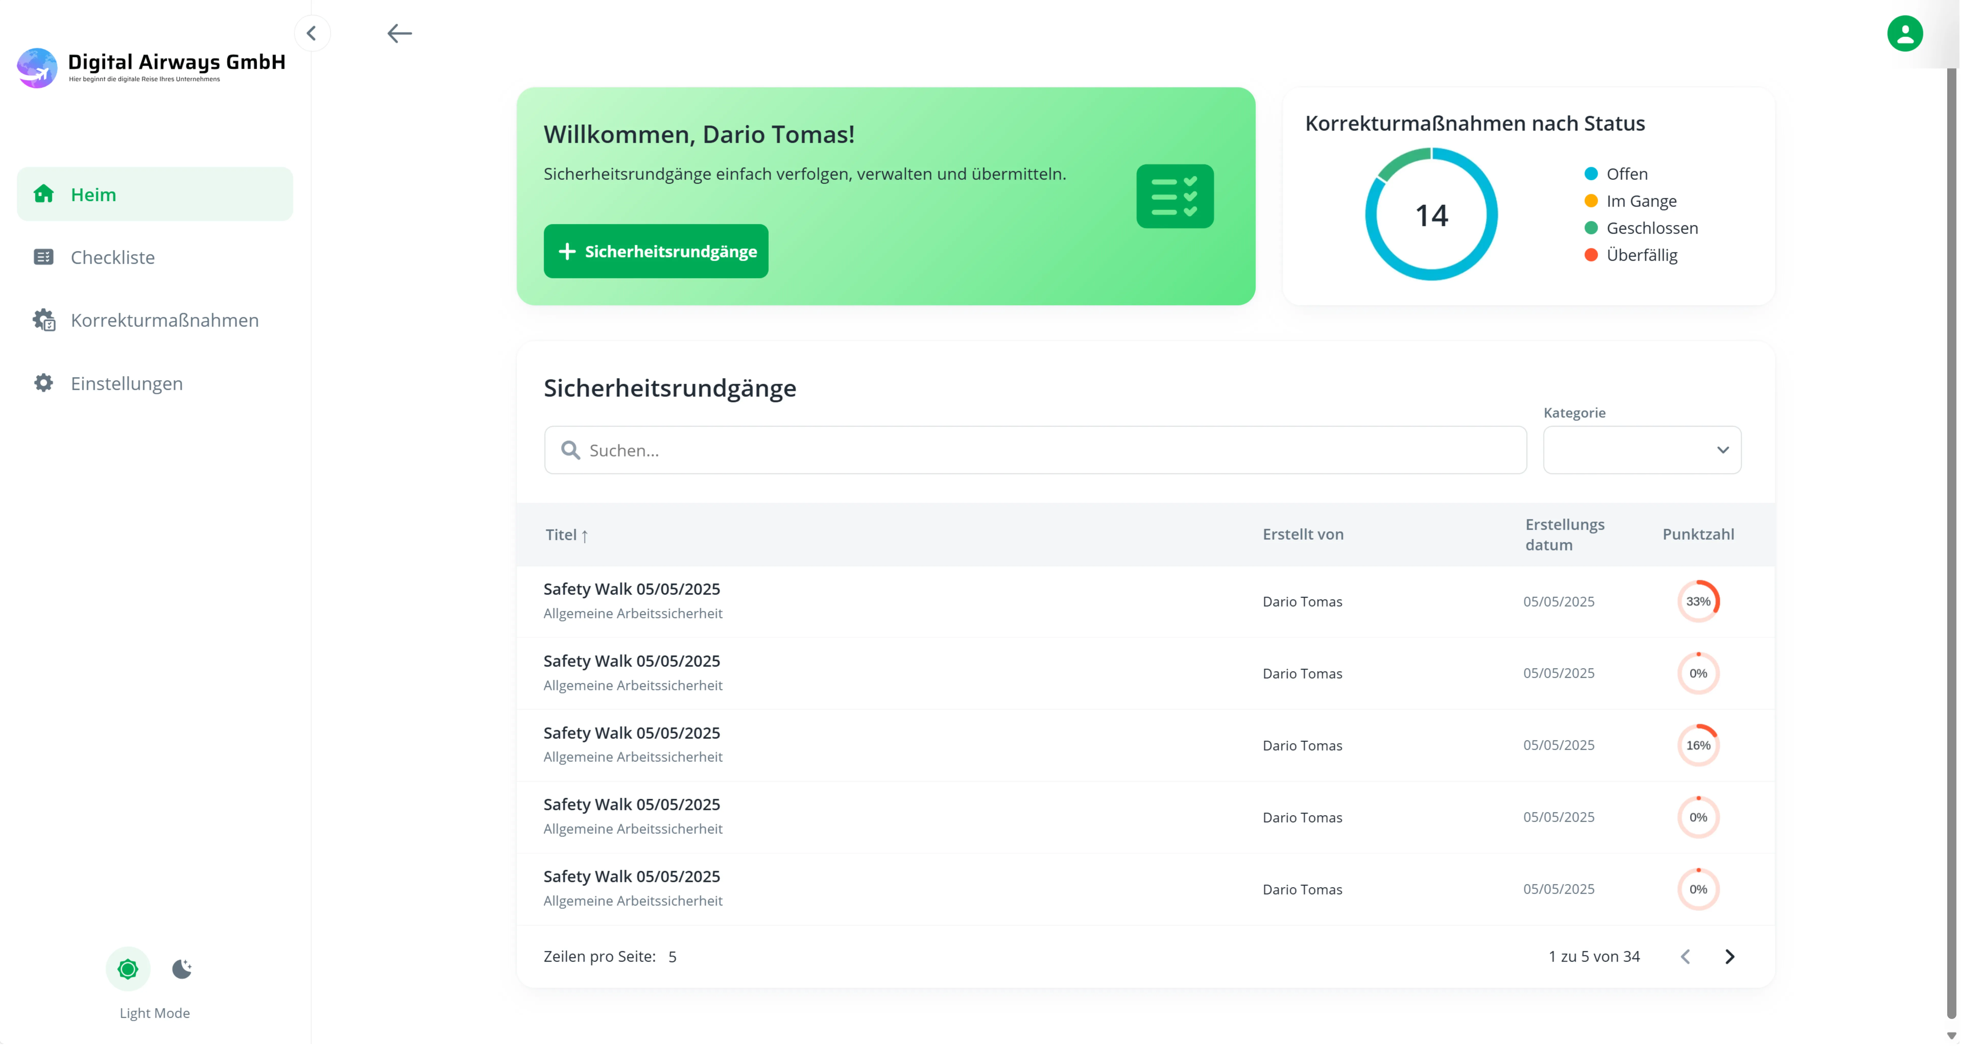Go to the previous table page
This screenshot has width=1961, height=1046.
tap(1685, 957)
